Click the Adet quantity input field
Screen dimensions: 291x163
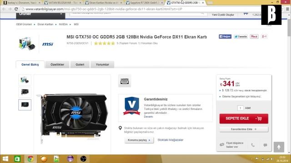(x=241, y=108)
